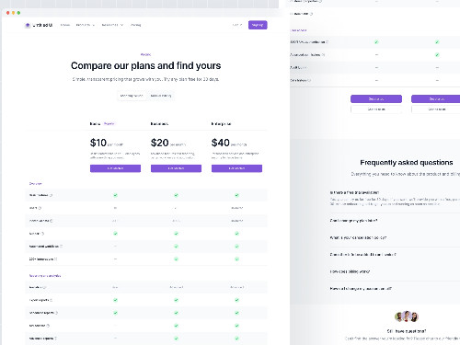The image size is (460, 345).
Task: Click the green checkmark under the $10 plan's first feature
Action: pos(115,195)
